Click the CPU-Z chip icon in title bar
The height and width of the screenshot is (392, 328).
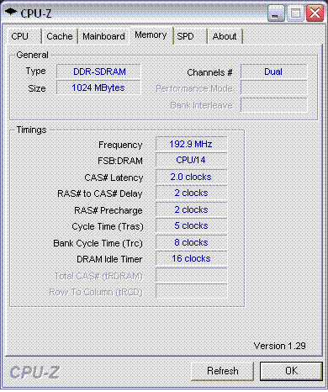[x=11, y=13]
